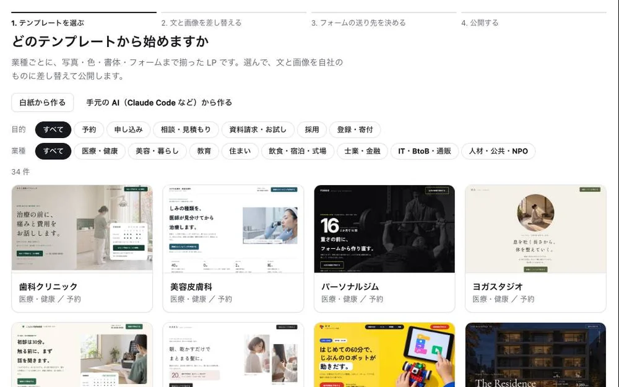This screenshot has height=387, width=619.
Task: Open 手元の AI（Claude Code など）から作る link
Action: [x=159, y=103]
